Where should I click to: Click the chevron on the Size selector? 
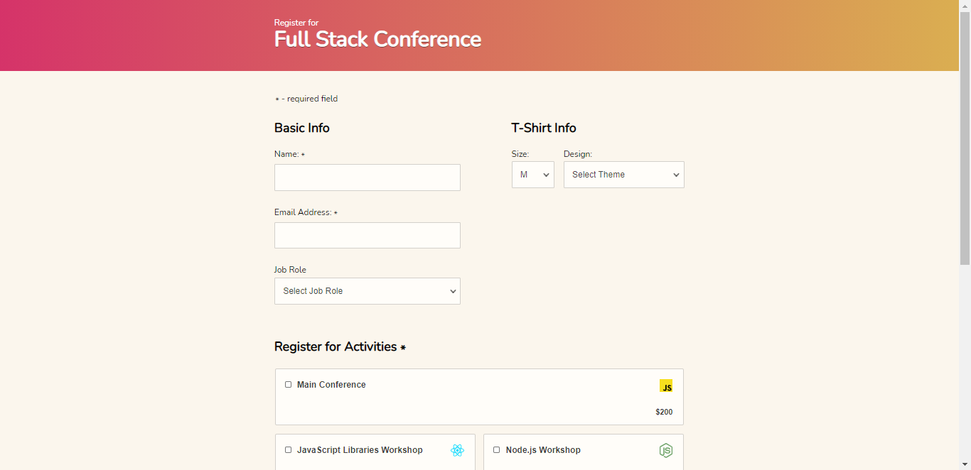[546, 175]
